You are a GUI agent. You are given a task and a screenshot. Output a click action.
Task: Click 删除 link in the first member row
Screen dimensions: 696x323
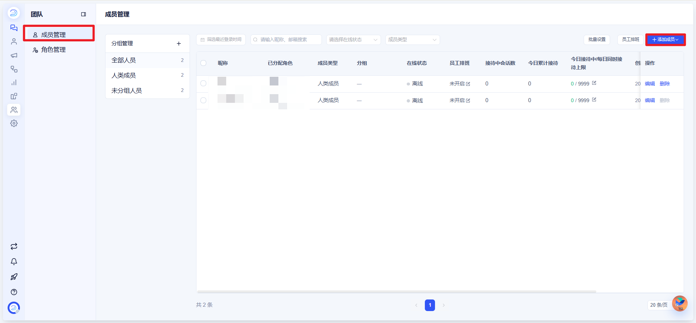(x=665, y=84)
